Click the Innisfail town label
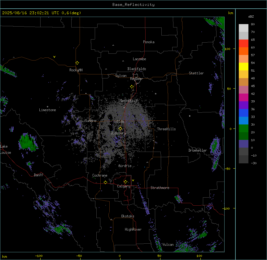The height and width of the screenshot is (260, 267). click(x=129, y=101)
